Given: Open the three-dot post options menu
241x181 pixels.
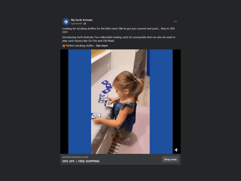Looking at the screenshot, I should coord(175,21).
